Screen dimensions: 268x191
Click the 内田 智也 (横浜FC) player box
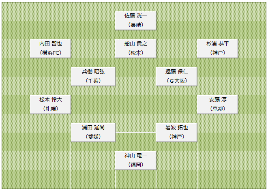tap(50, 49)
